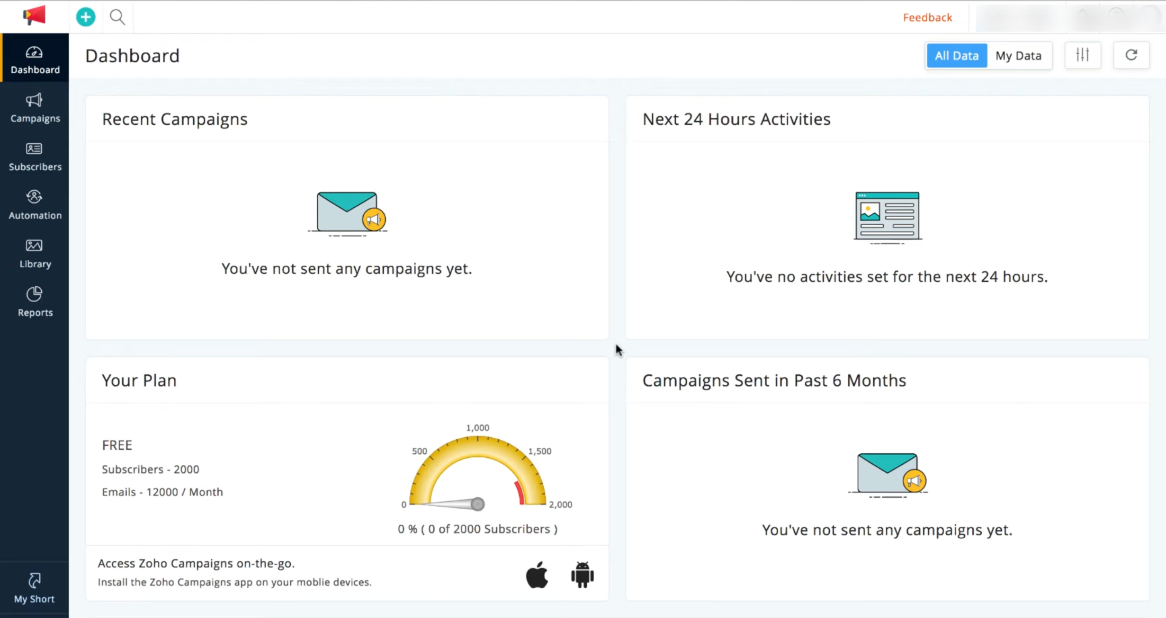The width and height of the screenshot is (1166, 618).
Task: Click the Android app download icon
Action: (x=582, y=575)
